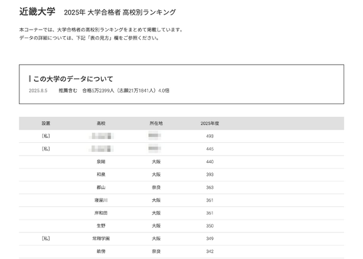Click the 高校 column header
Image resolution: width=363 pixels, height=259 pixels.
tap(100, 123)
